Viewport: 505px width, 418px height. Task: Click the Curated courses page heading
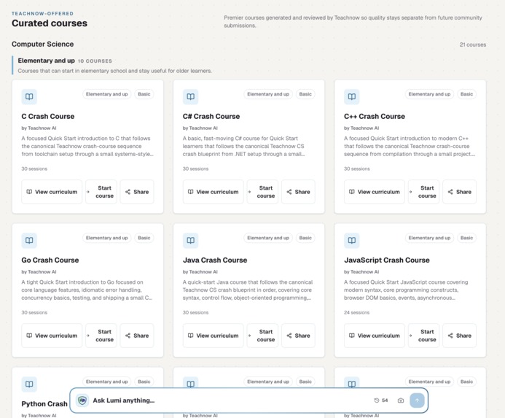click(50, 23)
